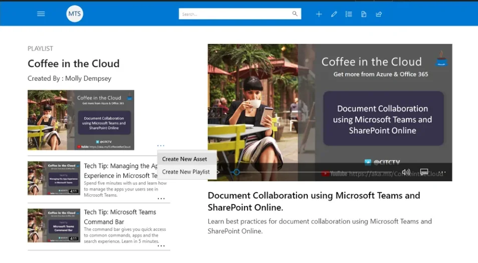
Task: Open the numbered list icon
Action: coord(349,14)
